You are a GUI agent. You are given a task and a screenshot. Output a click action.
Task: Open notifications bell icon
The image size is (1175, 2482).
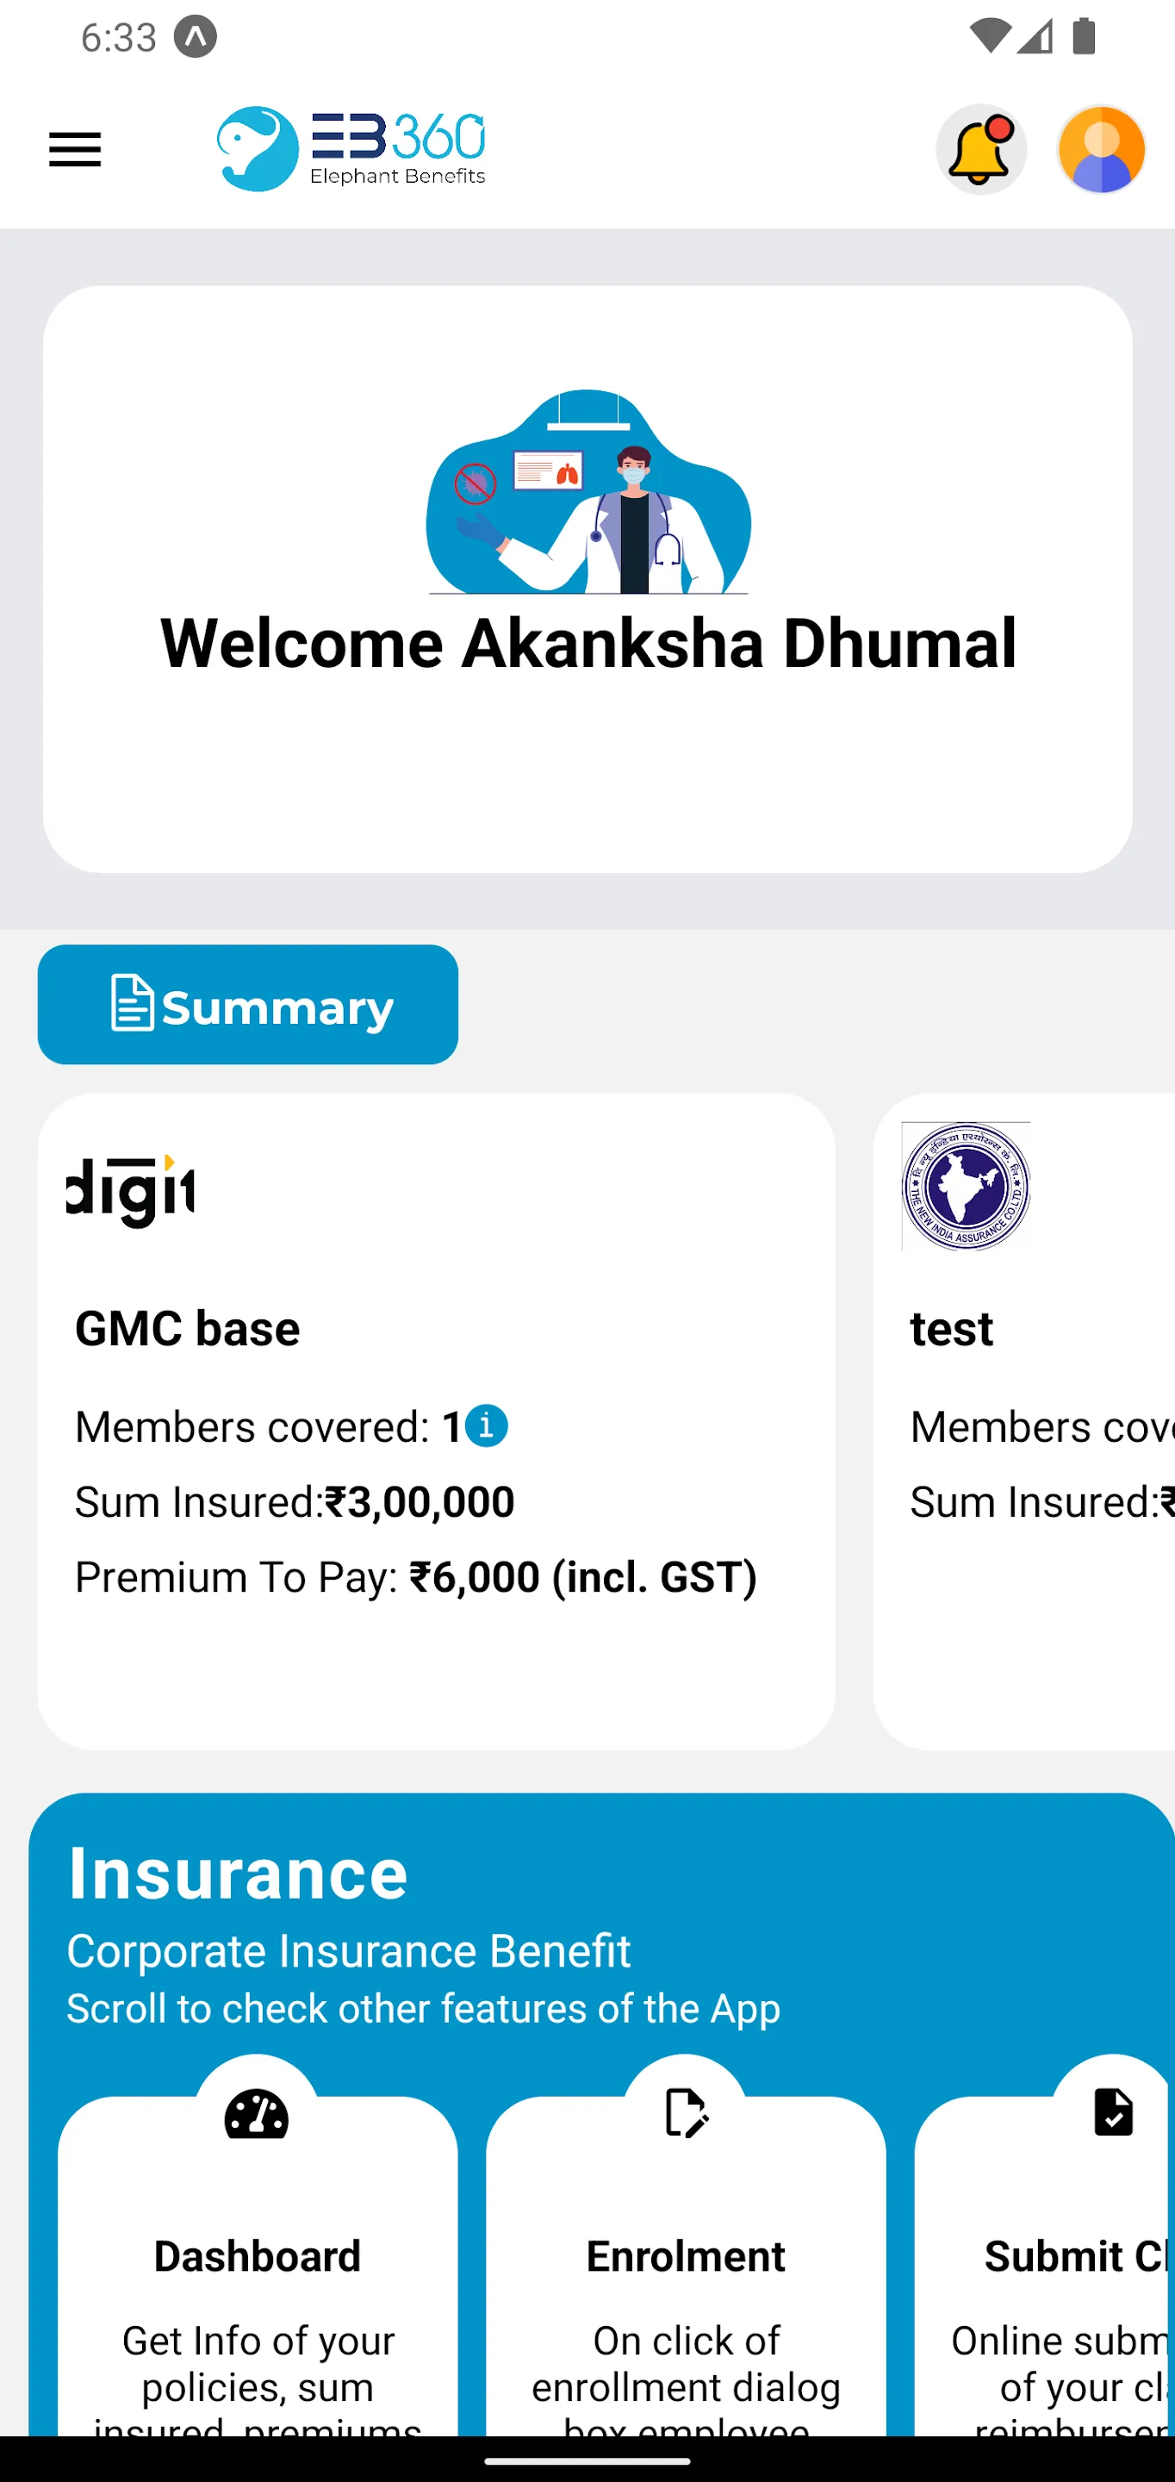980,149
